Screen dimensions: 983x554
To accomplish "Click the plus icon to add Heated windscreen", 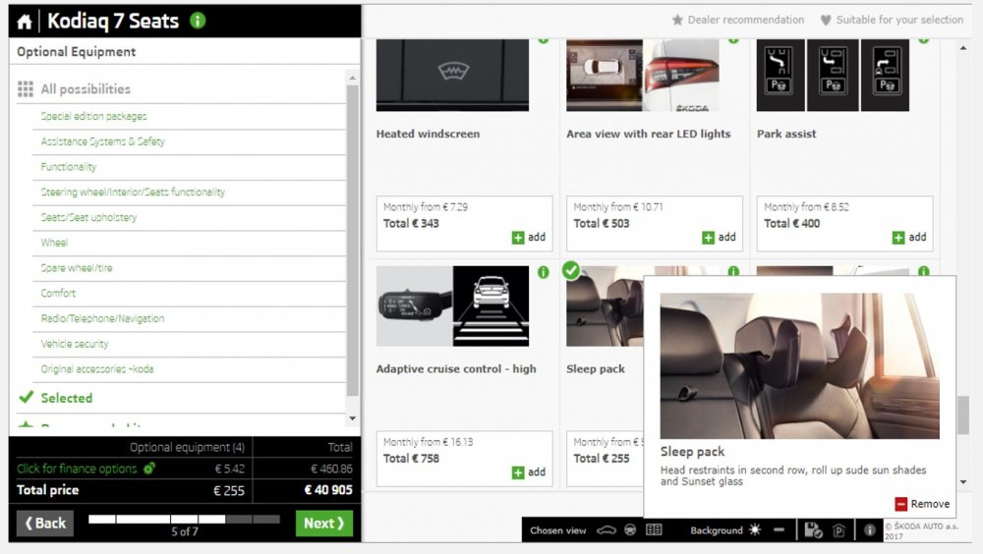I will point(518,238).
